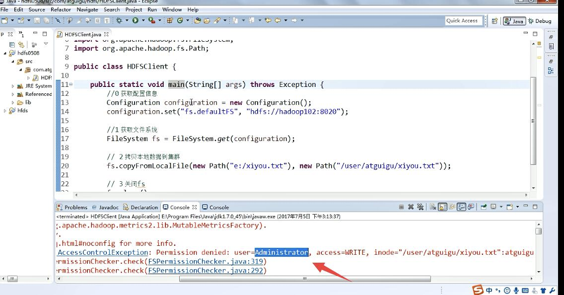Click Open Console icon
564x295 pixels.
pyautogui.click(x=509, y=207)
